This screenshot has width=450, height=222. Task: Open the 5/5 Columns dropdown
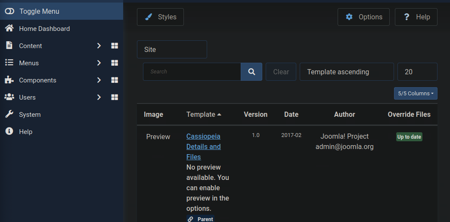pos(416,94)
